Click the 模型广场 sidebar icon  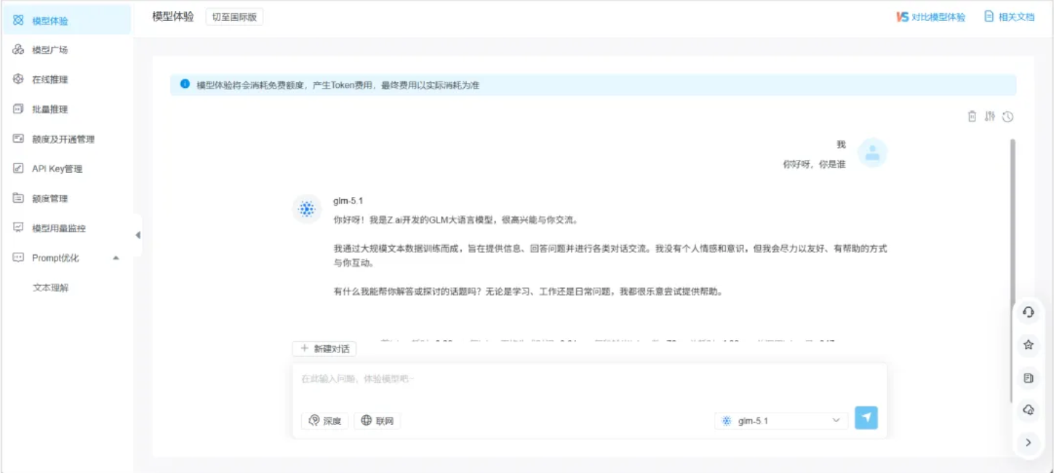(19, 50)
